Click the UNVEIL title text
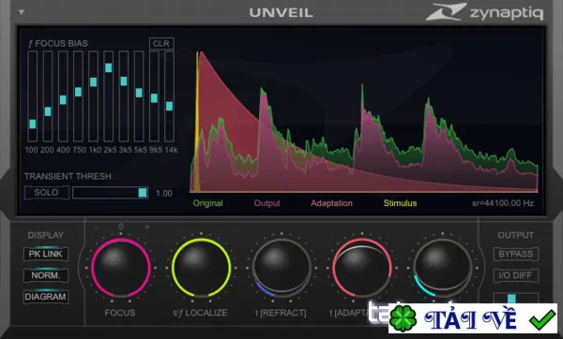 (281, 13)
